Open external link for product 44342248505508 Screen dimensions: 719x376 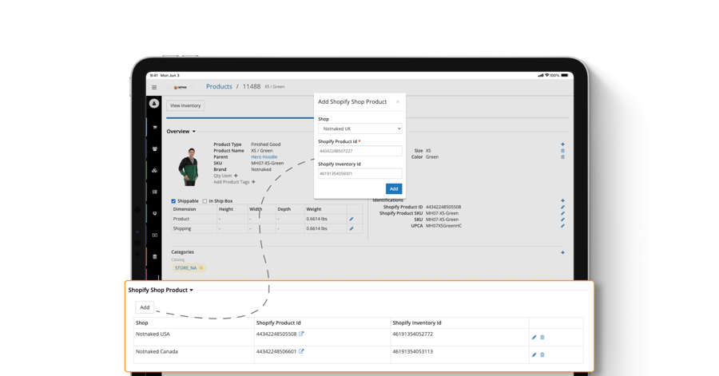point(301,334)
